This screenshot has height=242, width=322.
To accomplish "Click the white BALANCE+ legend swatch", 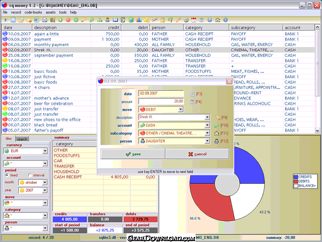I will tap(296, 186).
